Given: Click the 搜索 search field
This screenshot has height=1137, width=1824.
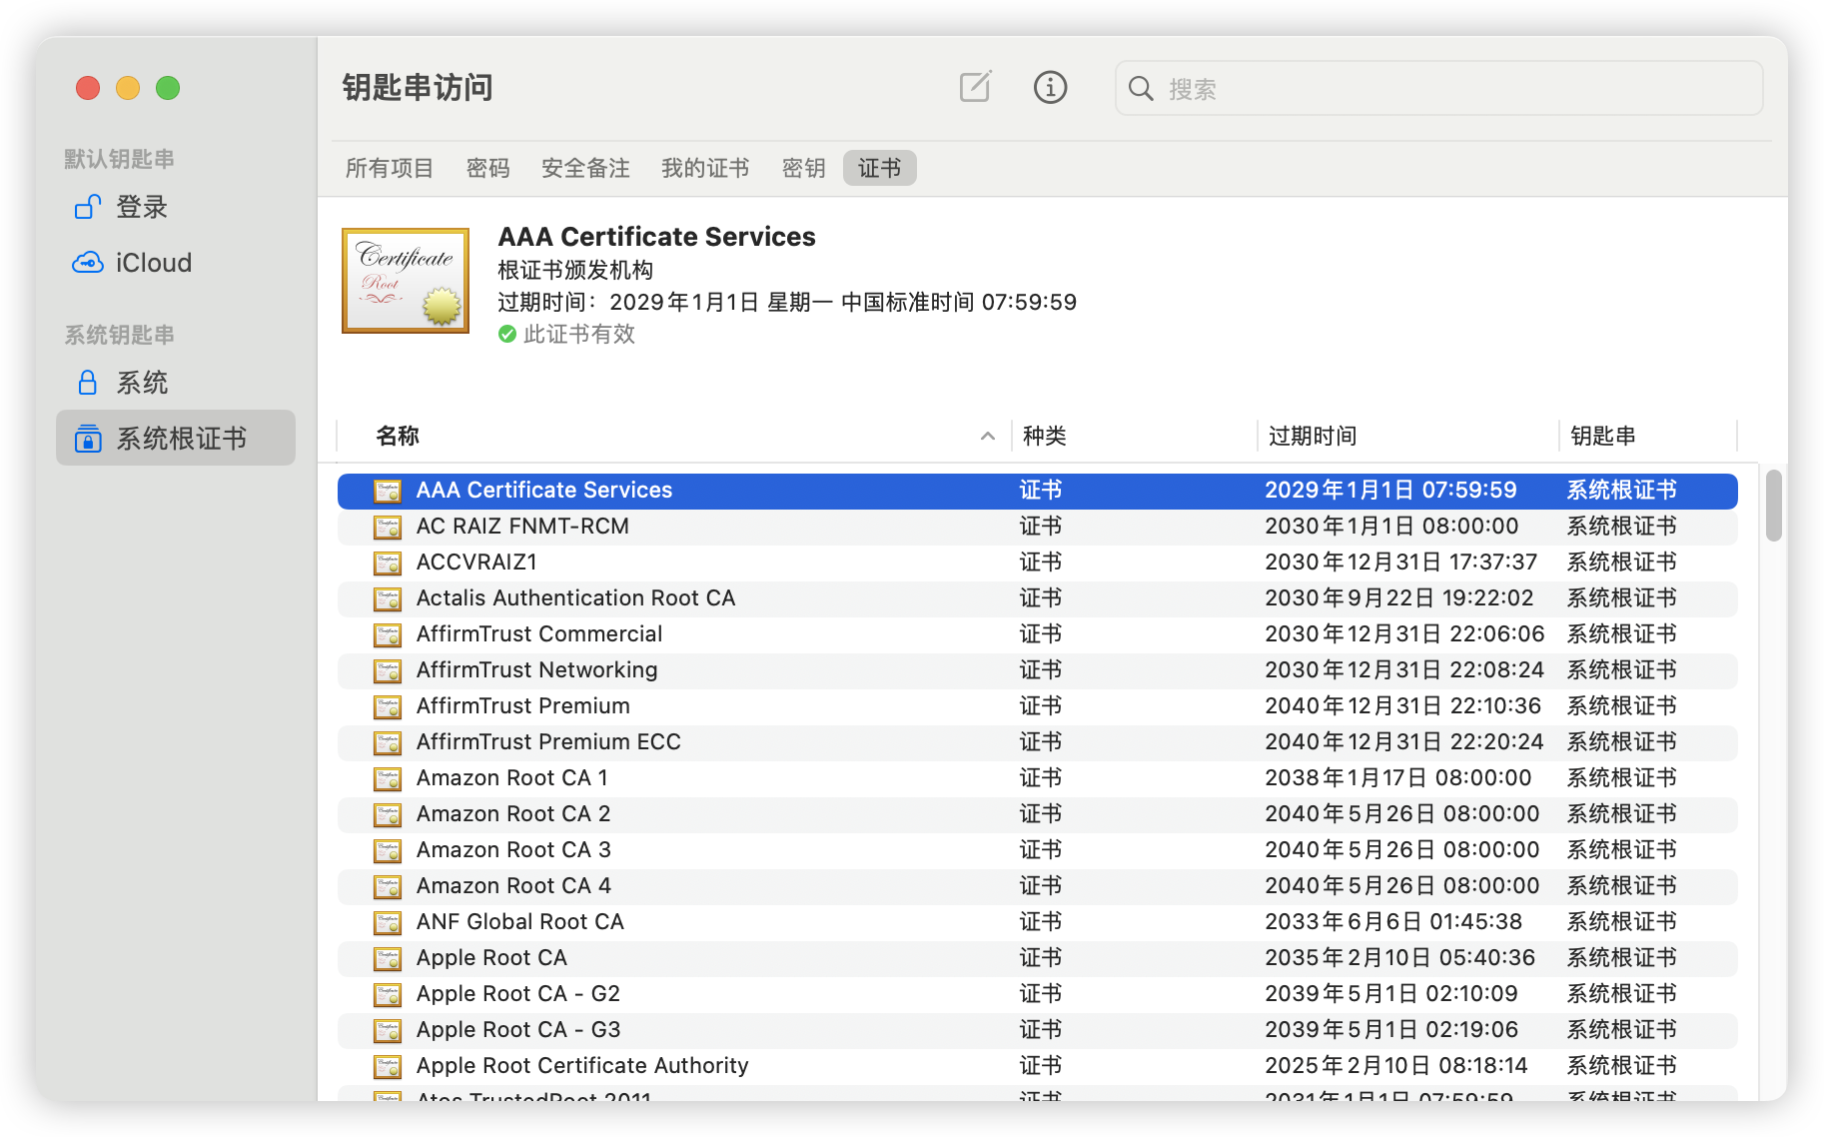Looking at the screenshot, I should tap(1438, 89).
